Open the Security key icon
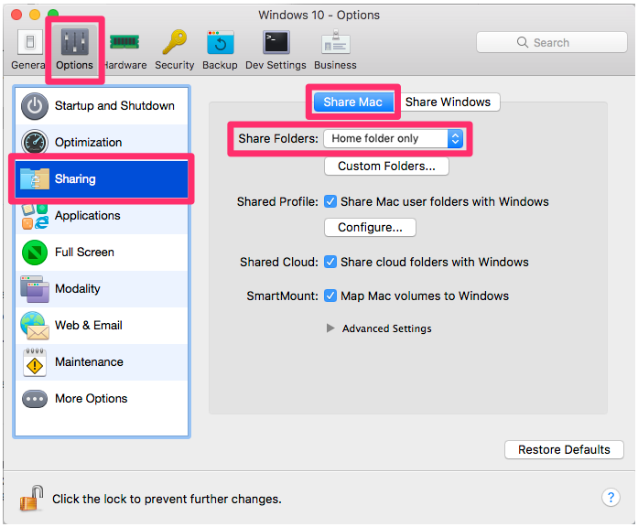Viewport: 638px width, 527px height. [175, 42]
